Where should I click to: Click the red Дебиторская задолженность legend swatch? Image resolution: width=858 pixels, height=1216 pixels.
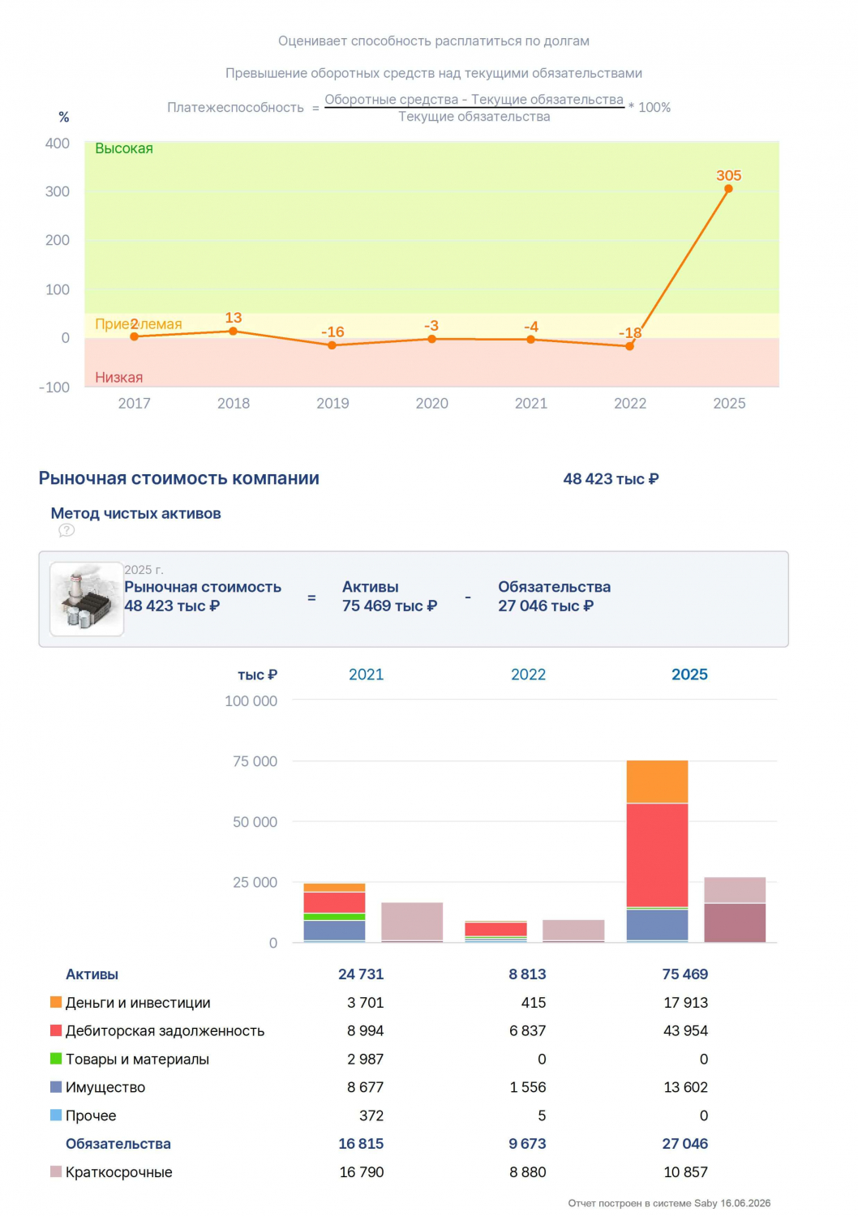tap(56, 1030)
